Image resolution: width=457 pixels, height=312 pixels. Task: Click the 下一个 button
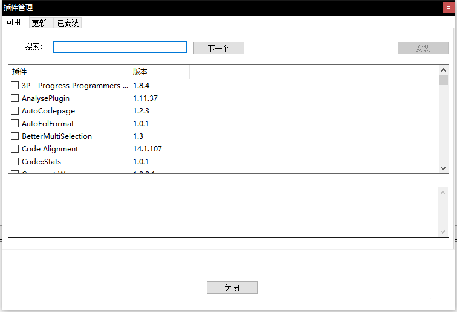click(219, 48)
